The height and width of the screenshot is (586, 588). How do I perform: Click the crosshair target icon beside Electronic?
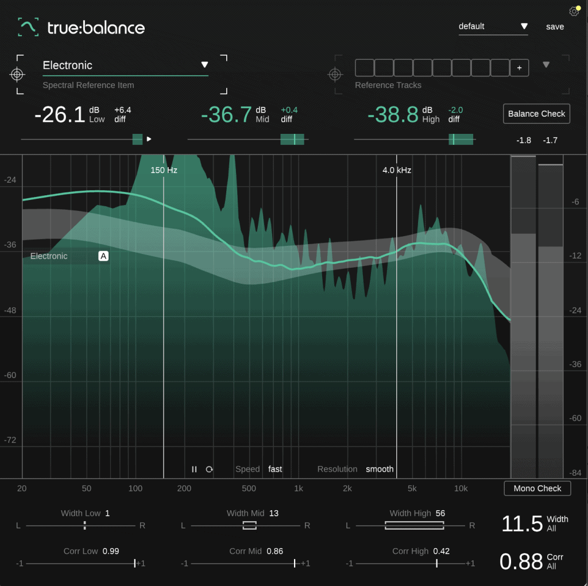(18, 75)
